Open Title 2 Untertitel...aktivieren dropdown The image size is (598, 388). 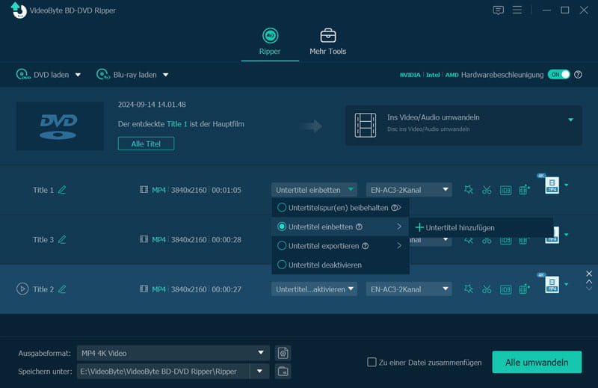pyautogui.click(x=314, y=289)
